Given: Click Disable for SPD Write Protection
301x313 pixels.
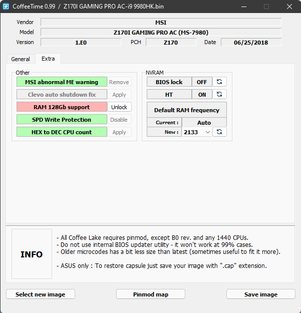Looking at the screenshot, I should pyautogui.click(x=119, y=120).
